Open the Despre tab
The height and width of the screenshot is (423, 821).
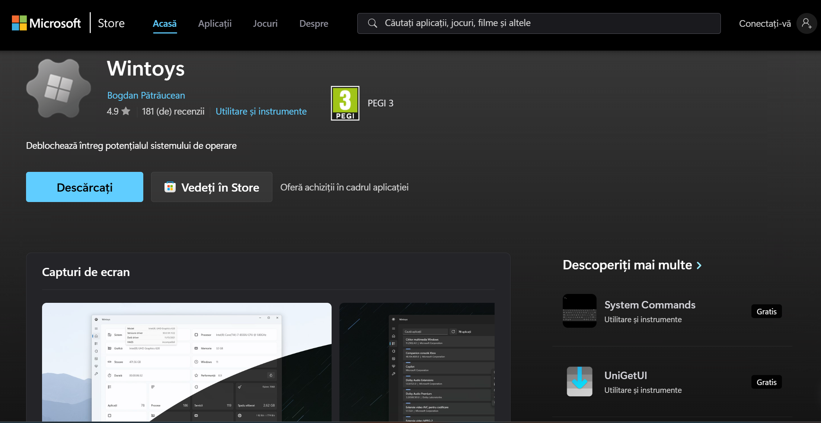click(314, 23)
